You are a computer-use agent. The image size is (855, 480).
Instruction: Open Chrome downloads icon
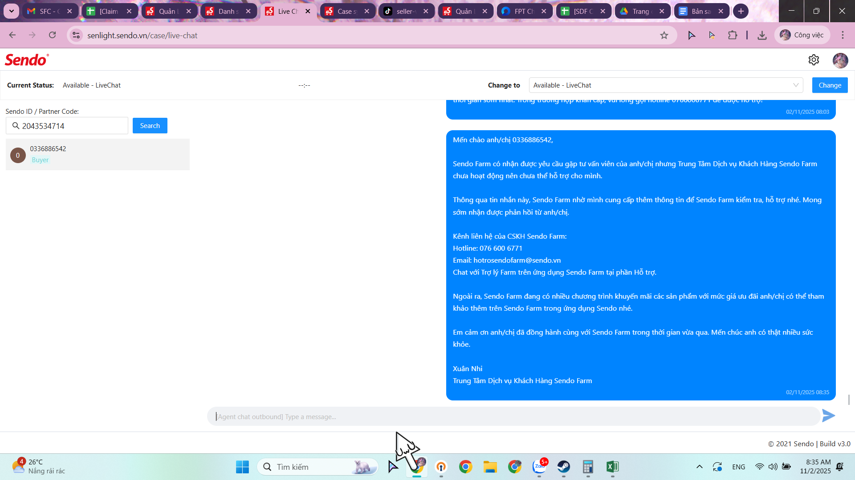(762, 36)
